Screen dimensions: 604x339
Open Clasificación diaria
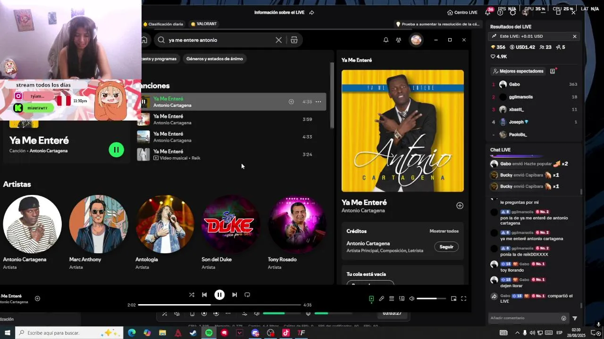(163, 24)
